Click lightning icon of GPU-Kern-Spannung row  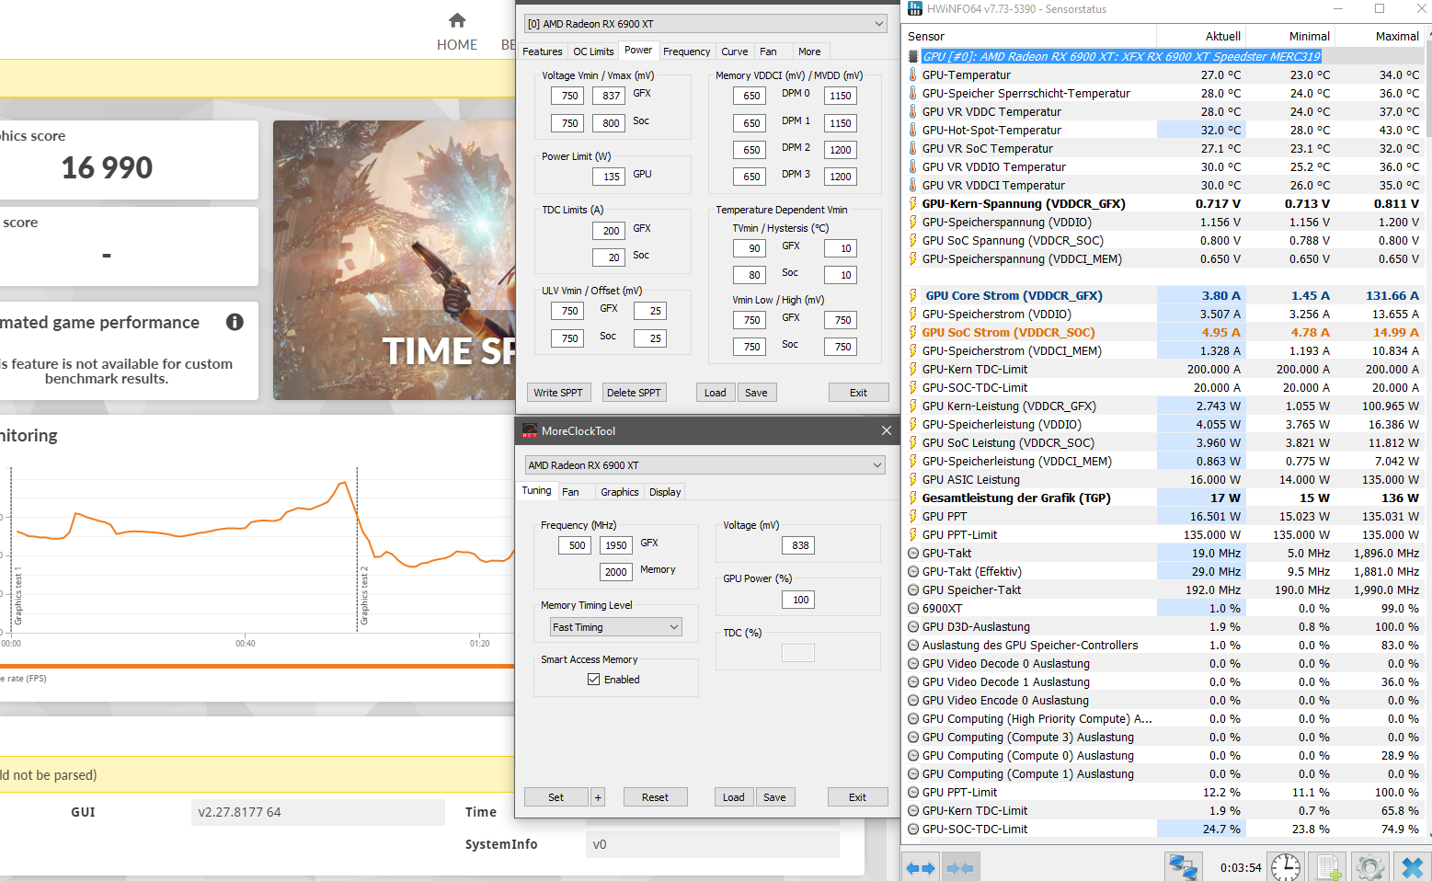coord(913,203)
